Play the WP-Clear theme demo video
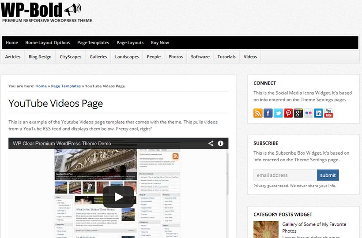This screenshot has height=238, width=362. 118,197
